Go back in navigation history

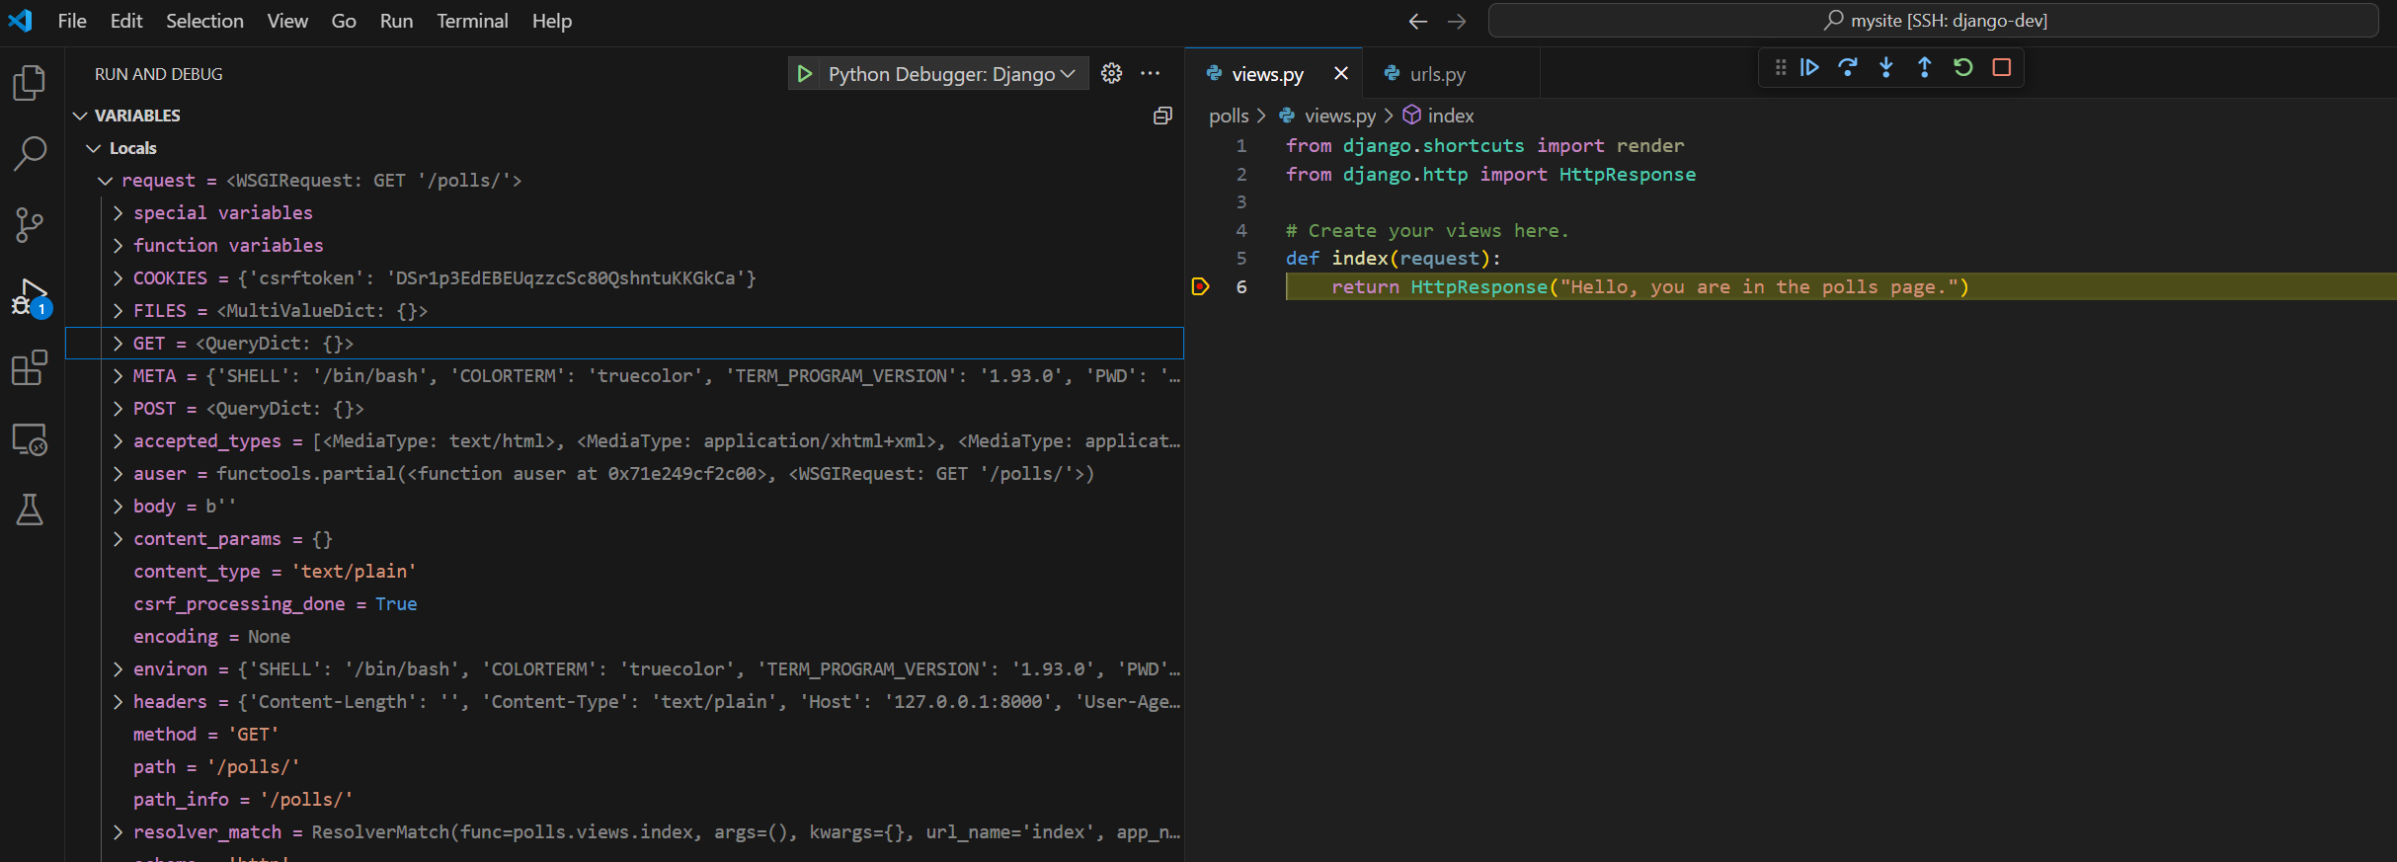(1418, 21)
